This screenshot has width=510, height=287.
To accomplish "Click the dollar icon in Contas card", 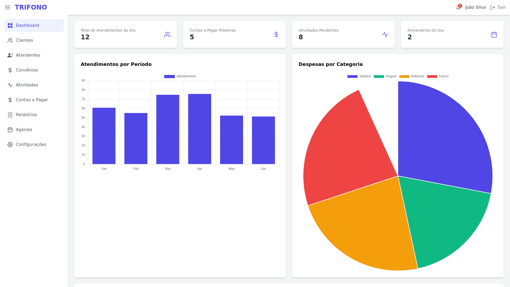I will pyautogui.click(x=276, y=35).
